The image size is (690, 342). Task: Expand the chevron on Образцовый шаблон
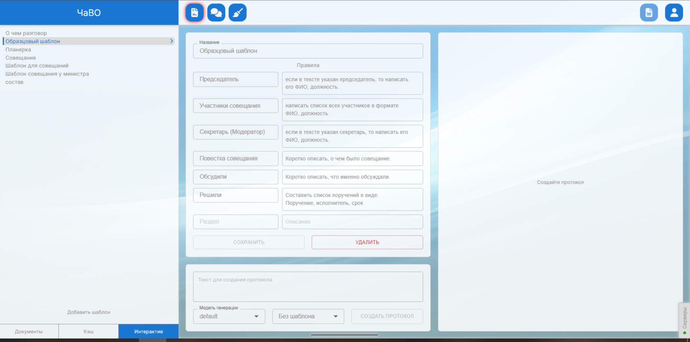point(172,41)
